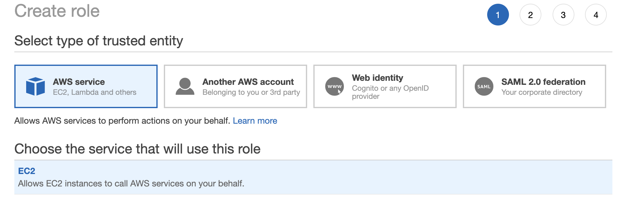Click 'EC2, Lambda and others' subtitle
This screenshot has width=618, height=197.
[95, 92]
